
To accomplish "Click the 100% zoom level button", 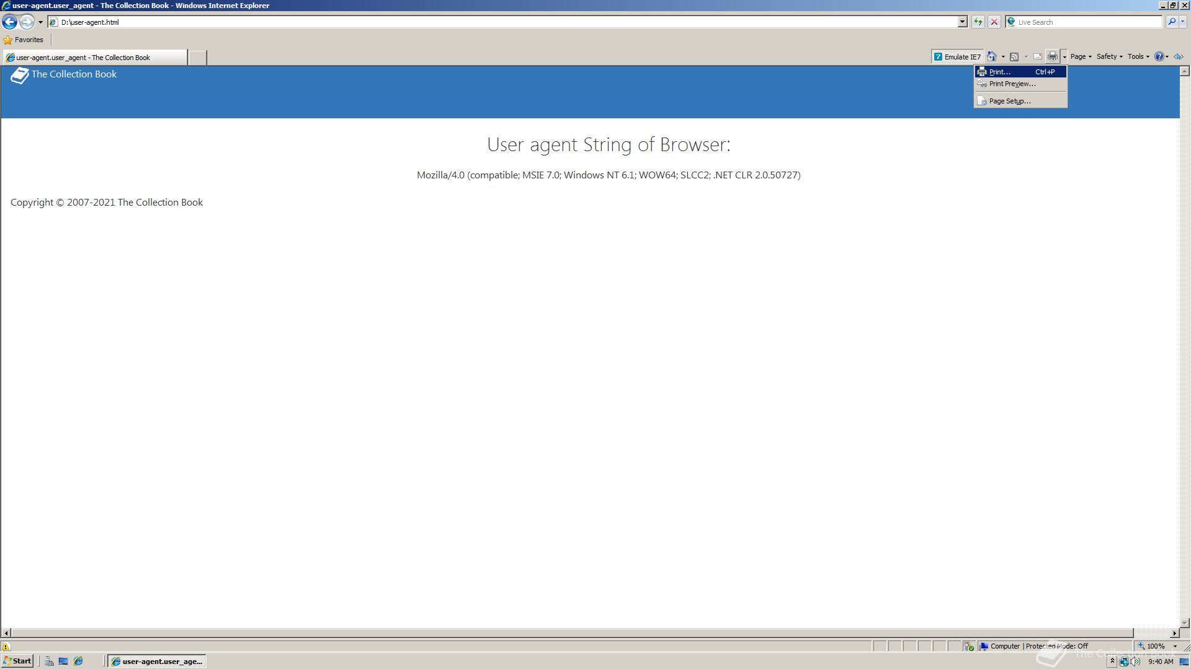I will (x=1151, y=646).
